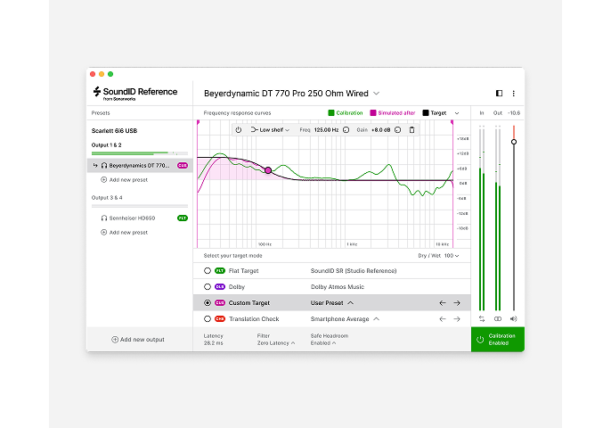Add new preset under Output 1 & 2

click(x=125, y=180)
